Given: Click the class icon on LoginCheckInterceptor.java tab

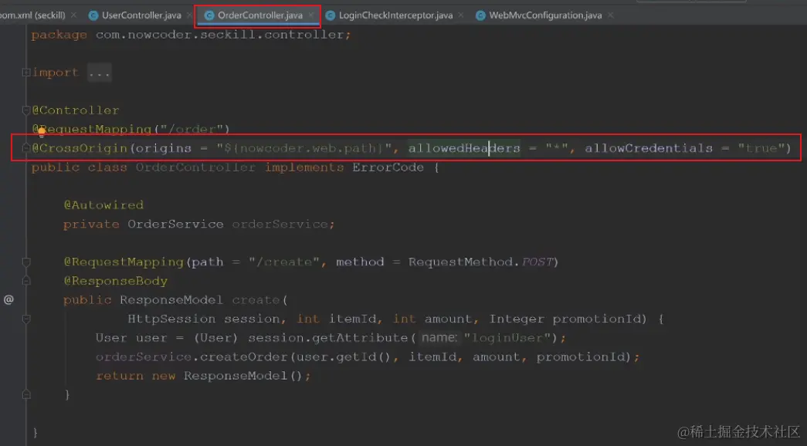Looking at the screenshot, I should [331, 15].
